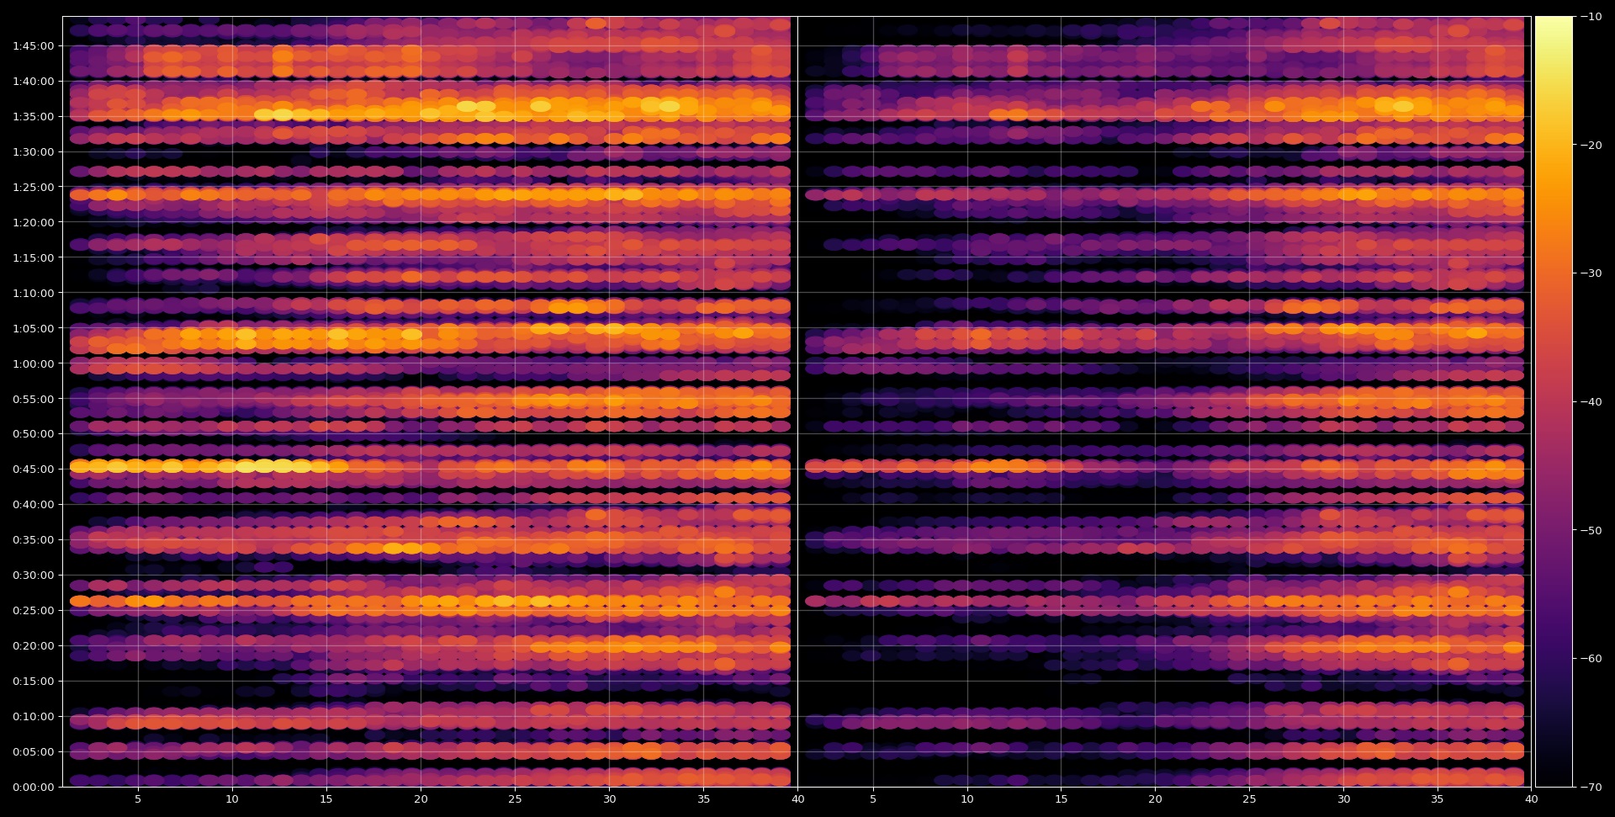Pick the 0:25:00 y-axis label

33,611
